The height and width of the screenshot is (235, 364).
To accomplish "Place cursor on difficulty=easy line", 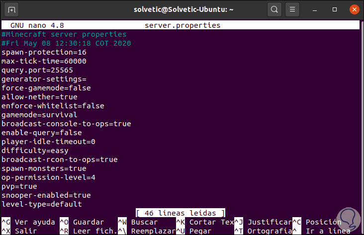I will pyautogui.click(x=35, y=151).
